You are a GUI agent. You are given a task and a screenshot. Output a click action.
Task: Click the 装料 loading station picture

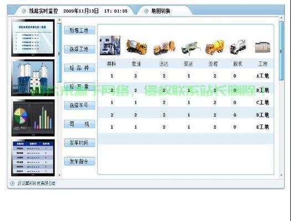click(x=110, y=45)
